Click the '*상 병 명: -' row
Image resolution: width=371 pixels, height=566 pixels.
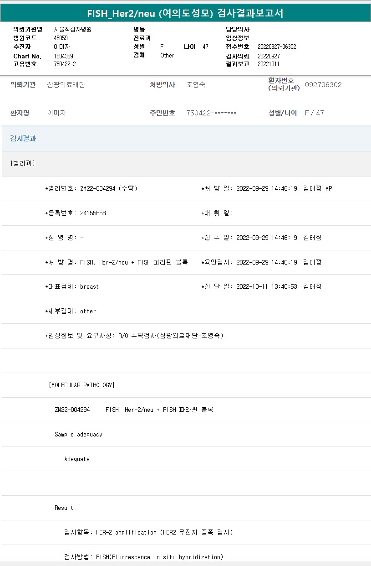coord(64,238)
